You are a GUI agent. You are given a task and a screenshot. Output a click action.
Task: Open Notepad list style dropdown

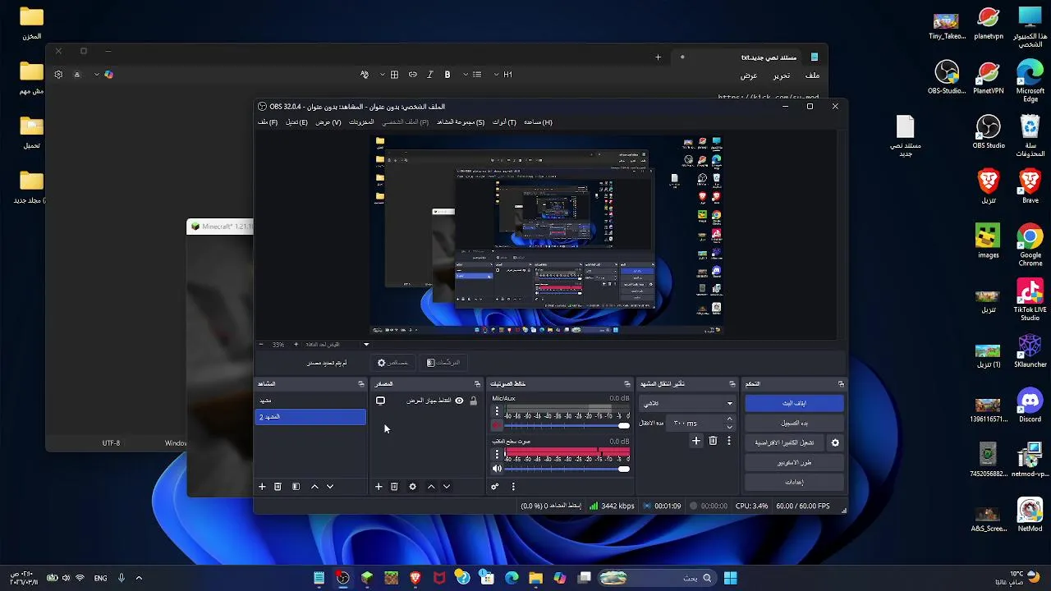tap(472, 75)
